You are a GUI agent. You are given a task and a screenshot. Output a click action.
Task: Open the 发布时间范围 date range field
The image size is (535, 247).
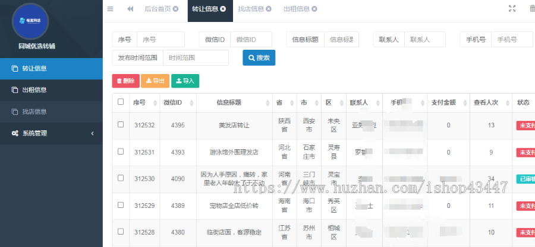pyautogui.click(x=196, y=58)
